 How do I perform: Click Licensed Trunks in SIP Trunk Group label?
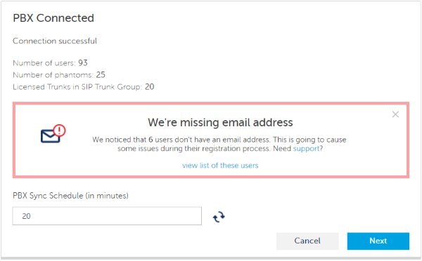[x=77, y=87]
